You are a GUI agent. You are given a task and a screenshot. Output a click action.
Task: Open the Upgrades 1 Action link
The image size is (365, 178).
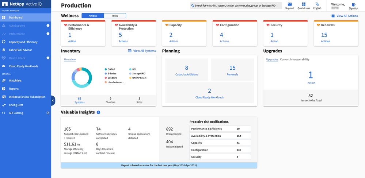pyautogui.click(x=311, y=77)
